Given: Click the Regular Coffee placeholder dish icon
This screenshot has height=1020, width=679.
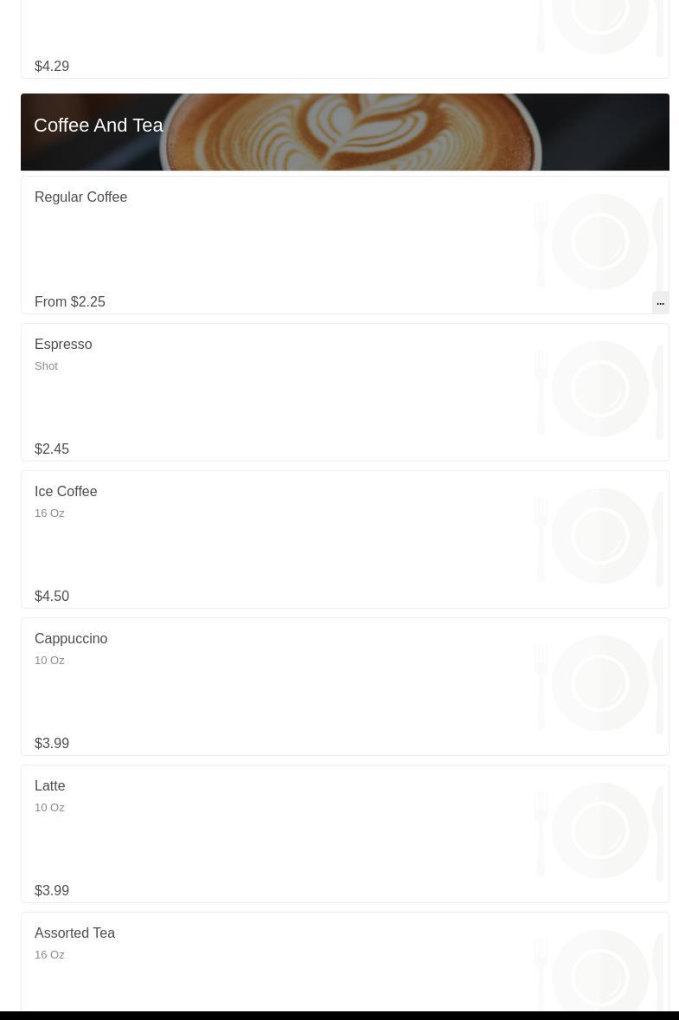Looking at the screenshot, I should point(599,242).
